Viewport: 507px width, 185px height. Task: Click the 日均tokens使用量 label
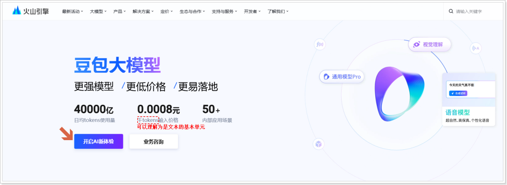[x=95, y=120]
